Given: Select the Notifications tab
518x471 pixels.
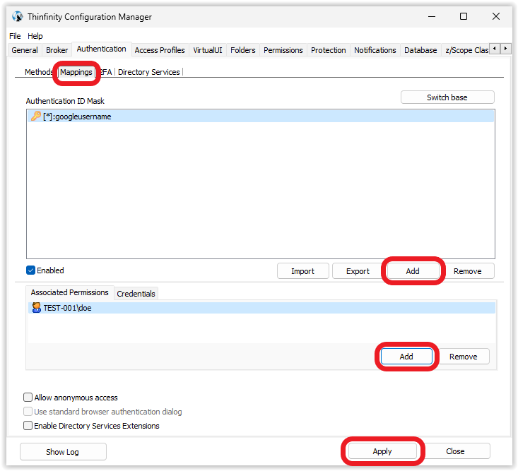Looking at the screenshot, I should (375, 50).
